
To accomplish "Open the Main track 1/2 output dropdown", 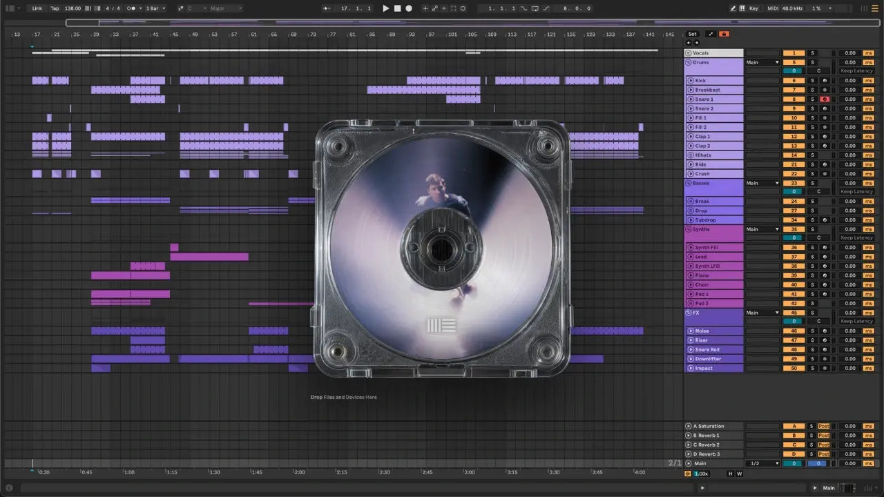I will coord(762,463).
